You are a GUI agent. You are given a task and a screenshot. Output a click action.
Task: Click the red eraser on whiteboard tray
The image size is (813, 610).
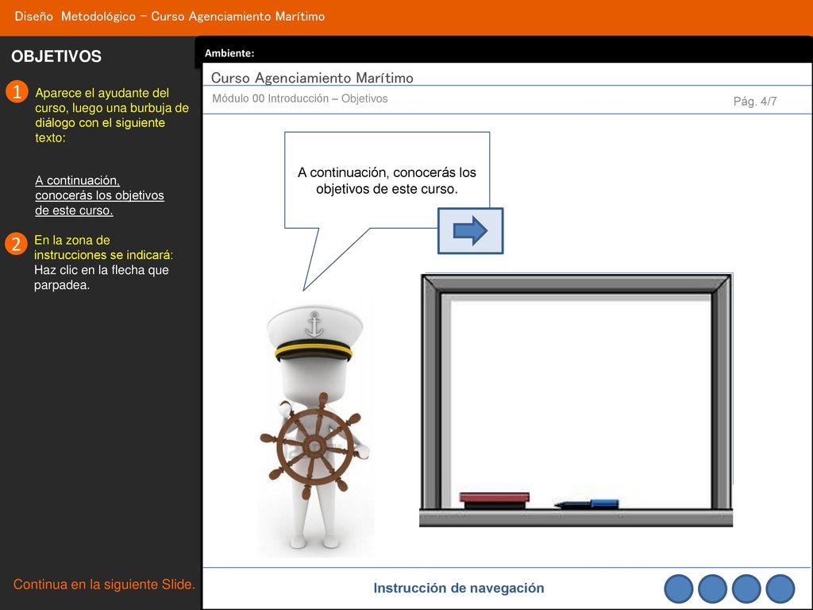pyautogui.click(x=494, y=500)
